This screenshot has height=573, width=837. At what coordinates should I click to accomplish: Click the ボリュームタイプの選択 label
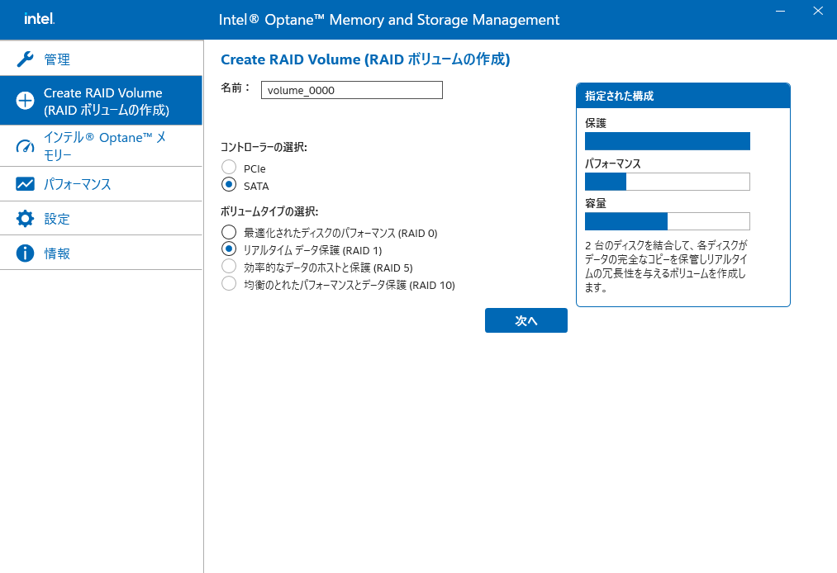tap(269, 211)
